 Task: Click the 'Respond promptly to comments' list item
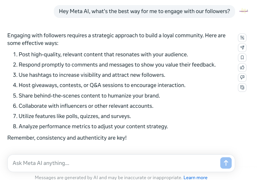(117, 65)
